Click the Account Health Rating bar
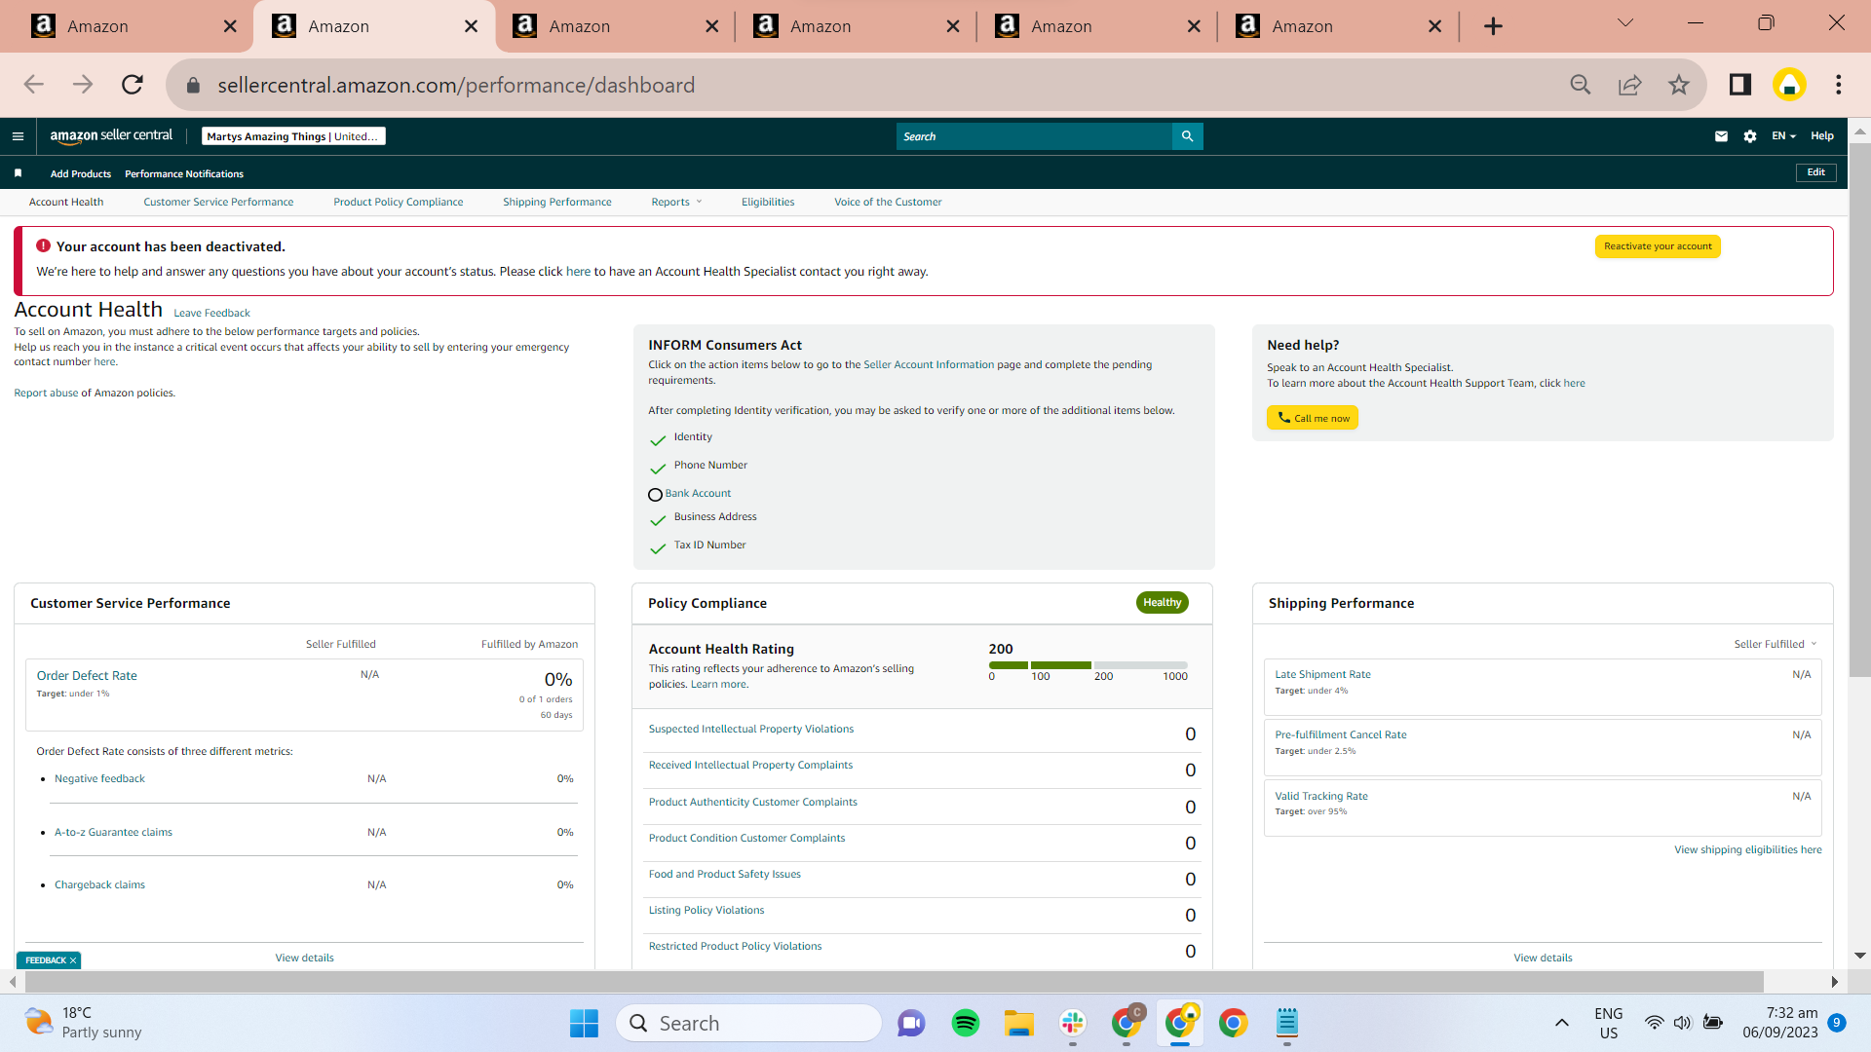Screen dimensions: 1871x1052 pyautogui.click(x=1088, y=665)
